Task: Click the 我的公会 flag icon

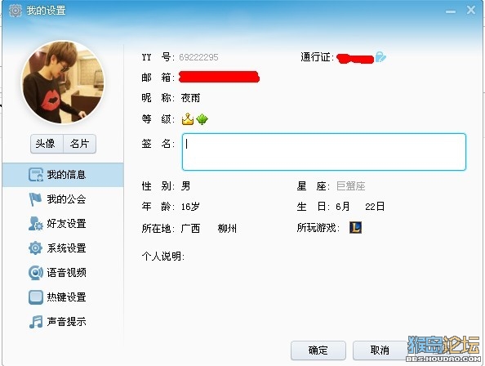Action: click(35, 199)
